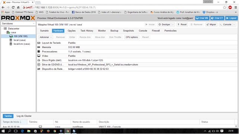Collapse the Datacenter tree node
239x134 pixels.
[3, 29]
